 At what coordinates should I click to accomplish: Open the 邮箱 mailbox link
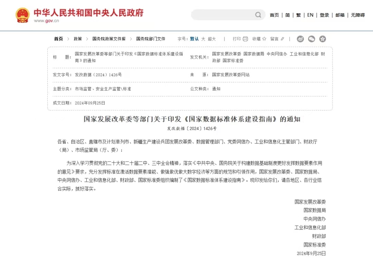(340, 15)
